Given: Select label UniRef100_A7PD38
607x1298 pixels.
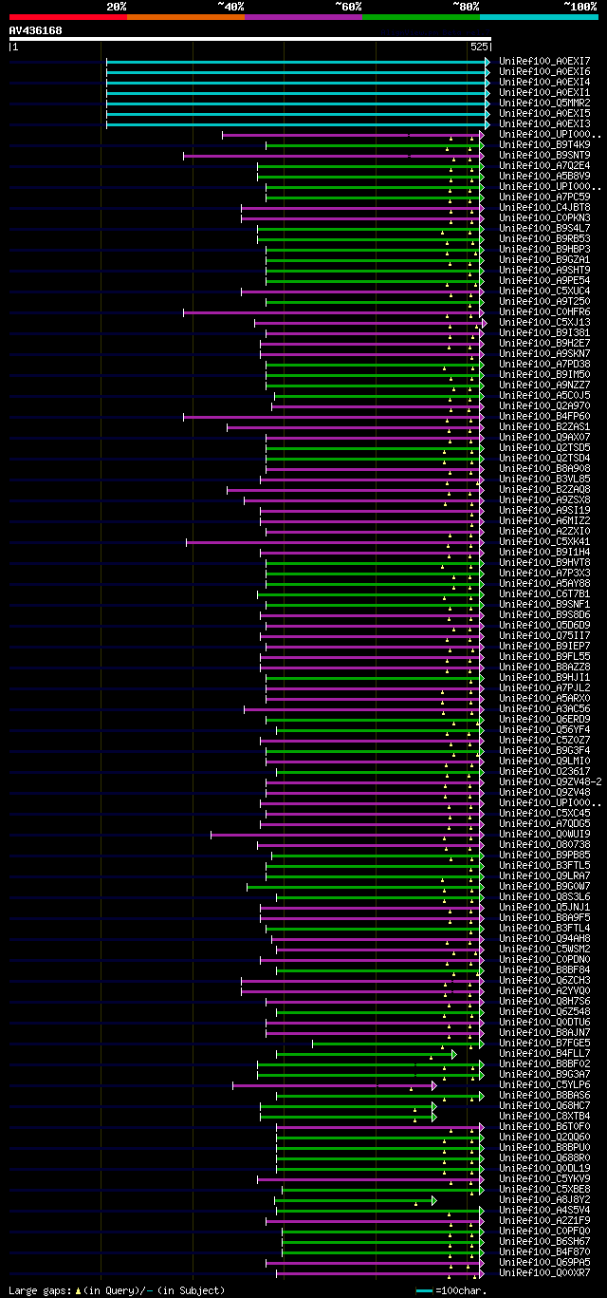Looking at the screenshot, I should [x=544, y=364].
